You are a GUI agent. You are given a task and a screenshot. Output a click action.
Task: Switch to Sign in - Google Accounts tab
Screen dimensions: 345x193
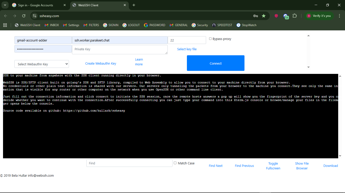35,5
